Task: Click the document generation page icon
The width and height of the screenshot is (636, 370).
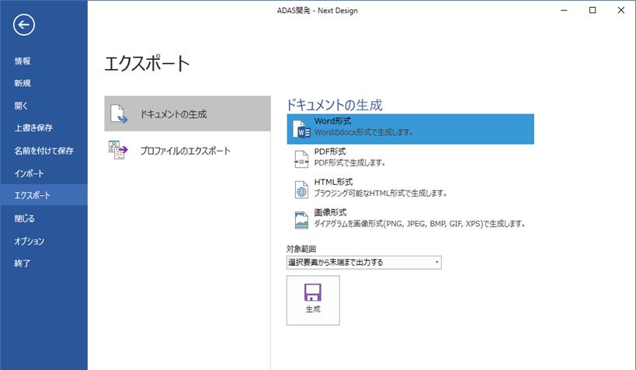Action: pos(119,114)
